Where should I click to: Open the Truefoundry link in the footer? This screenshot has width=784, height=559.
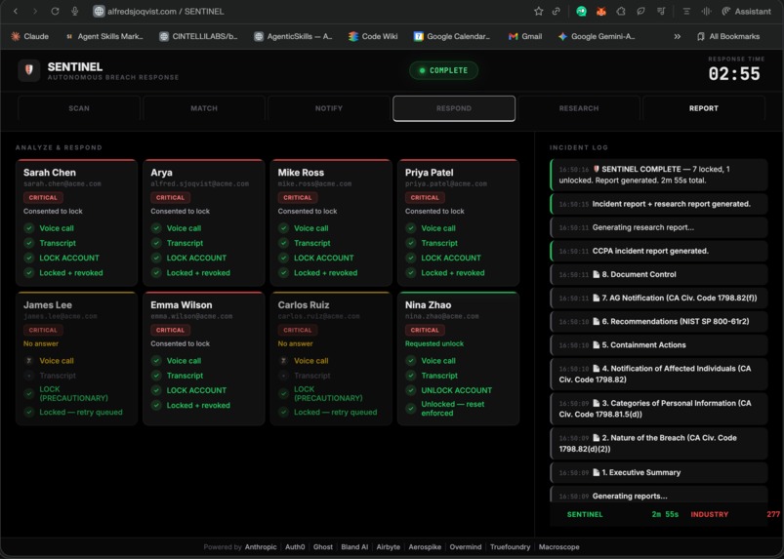coord(510,547)
